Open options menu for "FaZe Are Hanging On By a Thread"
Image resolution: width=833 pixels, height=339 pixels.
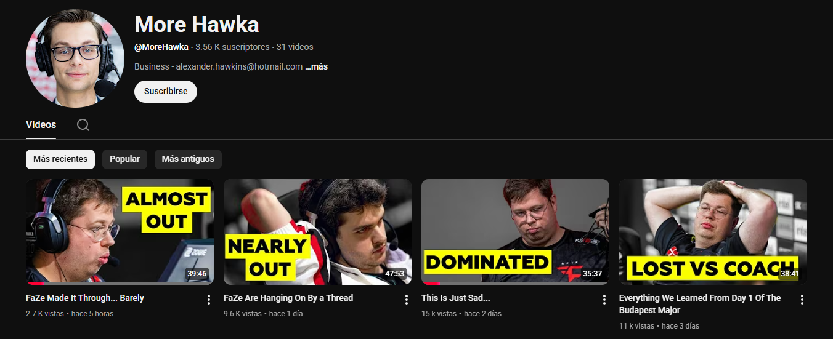tap(406, 300)
